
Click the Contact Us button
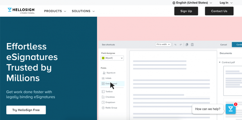pos(219,11)
